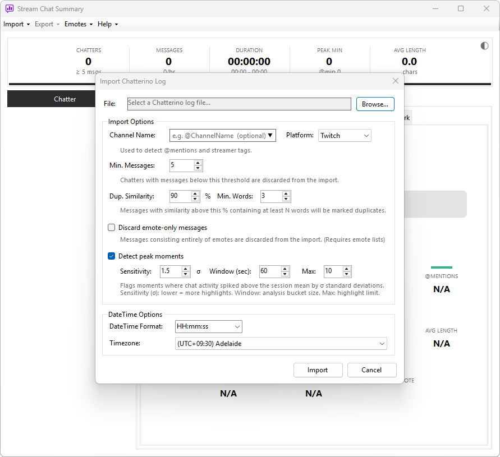Expand Channel Name dropdown arrow
The height and width of the screenshot is (457, 500).
click(270, 136)
